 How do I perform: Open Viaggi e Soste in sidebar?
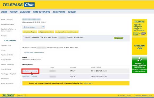[x=6, y=59]
